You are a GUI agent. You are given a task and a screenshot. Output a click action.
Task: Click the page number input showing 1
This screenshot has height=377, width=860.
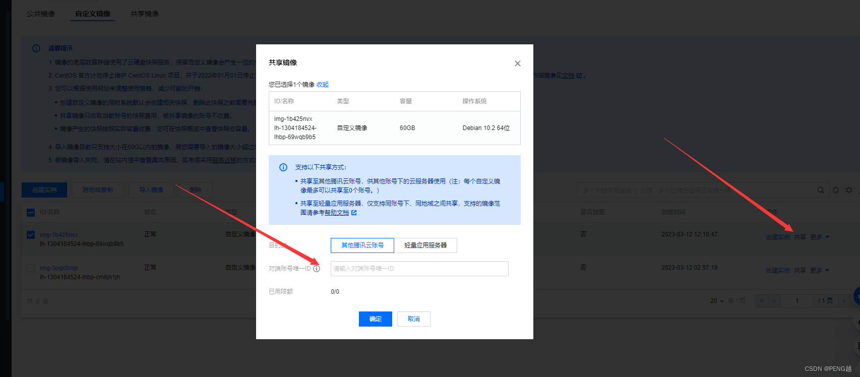(x=797, y=301)
